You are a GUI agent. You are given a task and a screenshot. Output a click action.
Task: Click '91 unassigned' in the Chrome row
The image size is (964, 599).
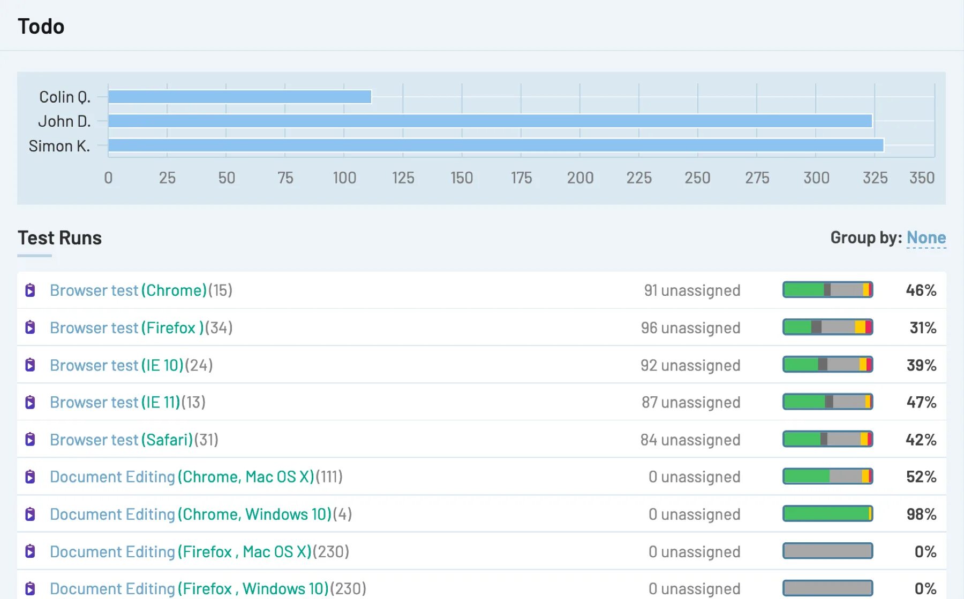click(x=692, y=290)
